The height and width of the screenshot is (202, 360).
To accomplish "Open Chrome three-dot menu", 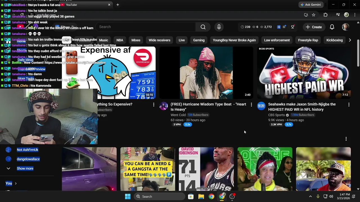I will 354,15.
